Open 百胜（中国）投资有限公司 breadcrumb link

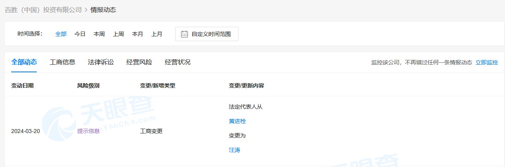43,10
